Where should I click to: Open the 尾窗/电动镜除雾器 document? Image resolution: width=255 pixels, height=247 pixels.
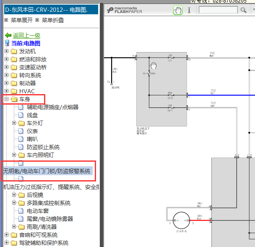point(50,219)
